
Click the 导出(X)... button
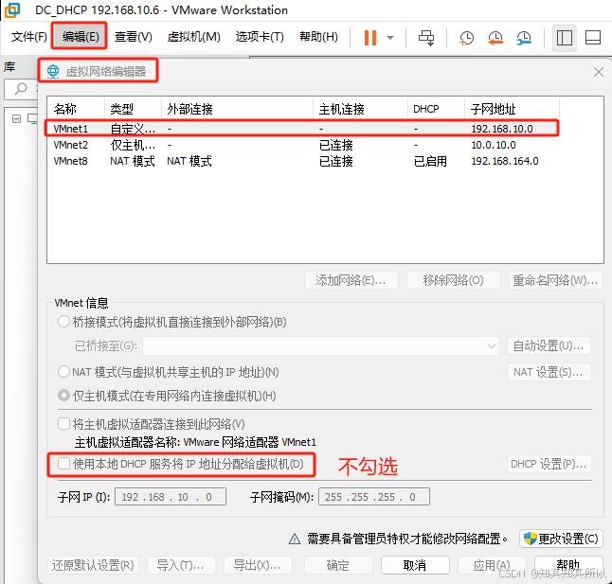point(258,565)
